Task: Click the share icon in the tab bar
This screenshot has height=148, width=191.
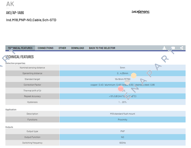Action: (181, 48)
